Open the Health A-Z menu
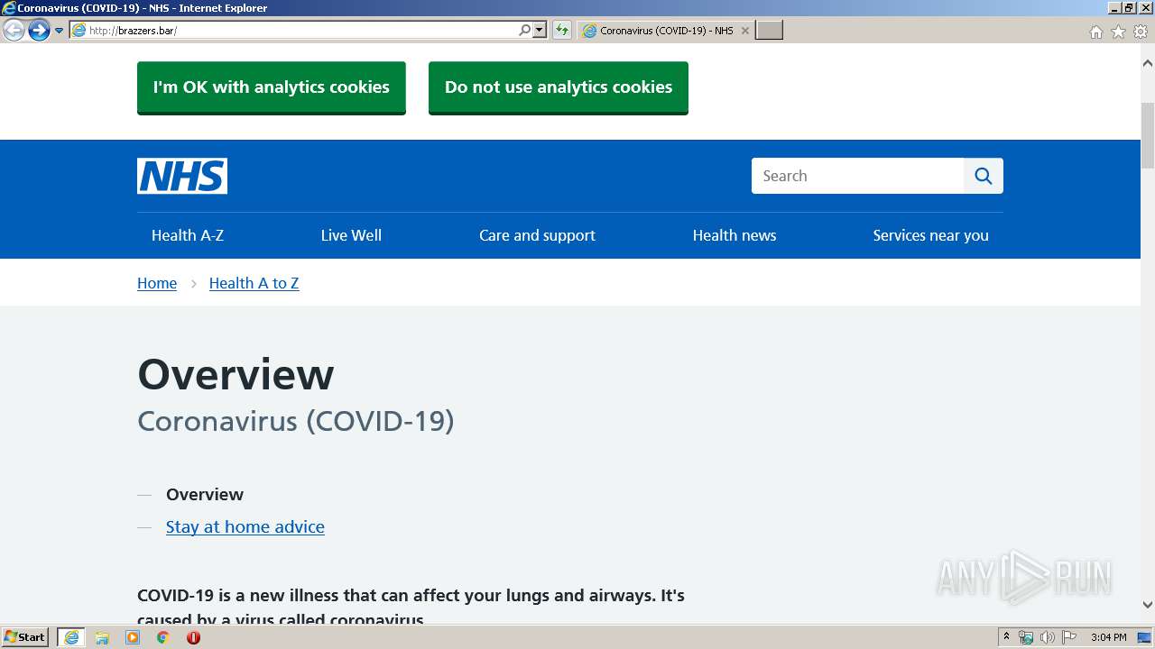The image size is (1155, 649). (x=188, y=235)
